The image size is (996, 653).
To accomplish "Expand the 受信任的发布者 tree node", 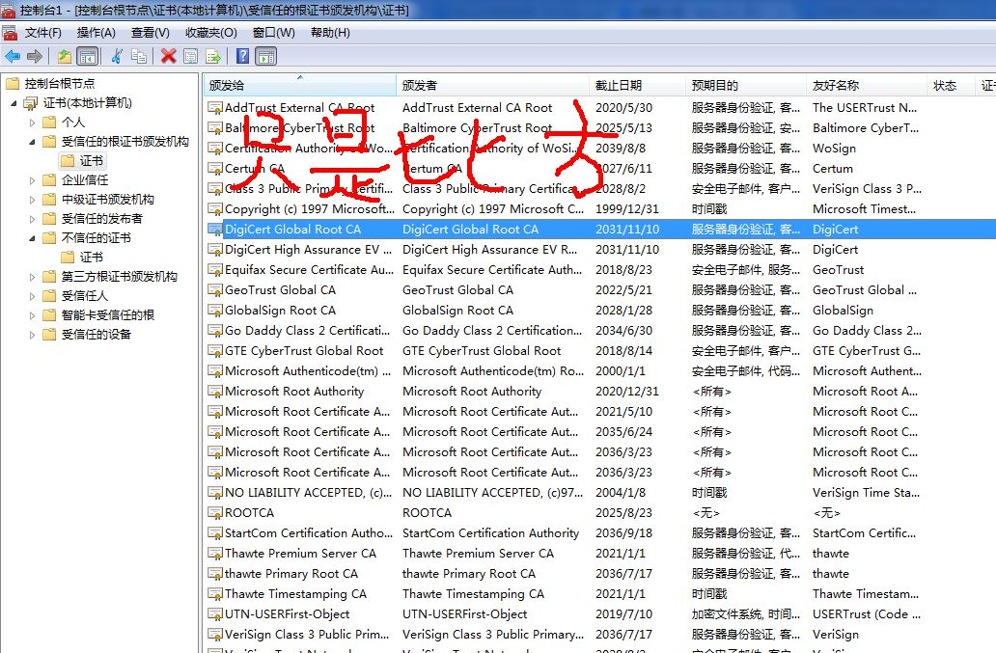I will coord(32,219).
